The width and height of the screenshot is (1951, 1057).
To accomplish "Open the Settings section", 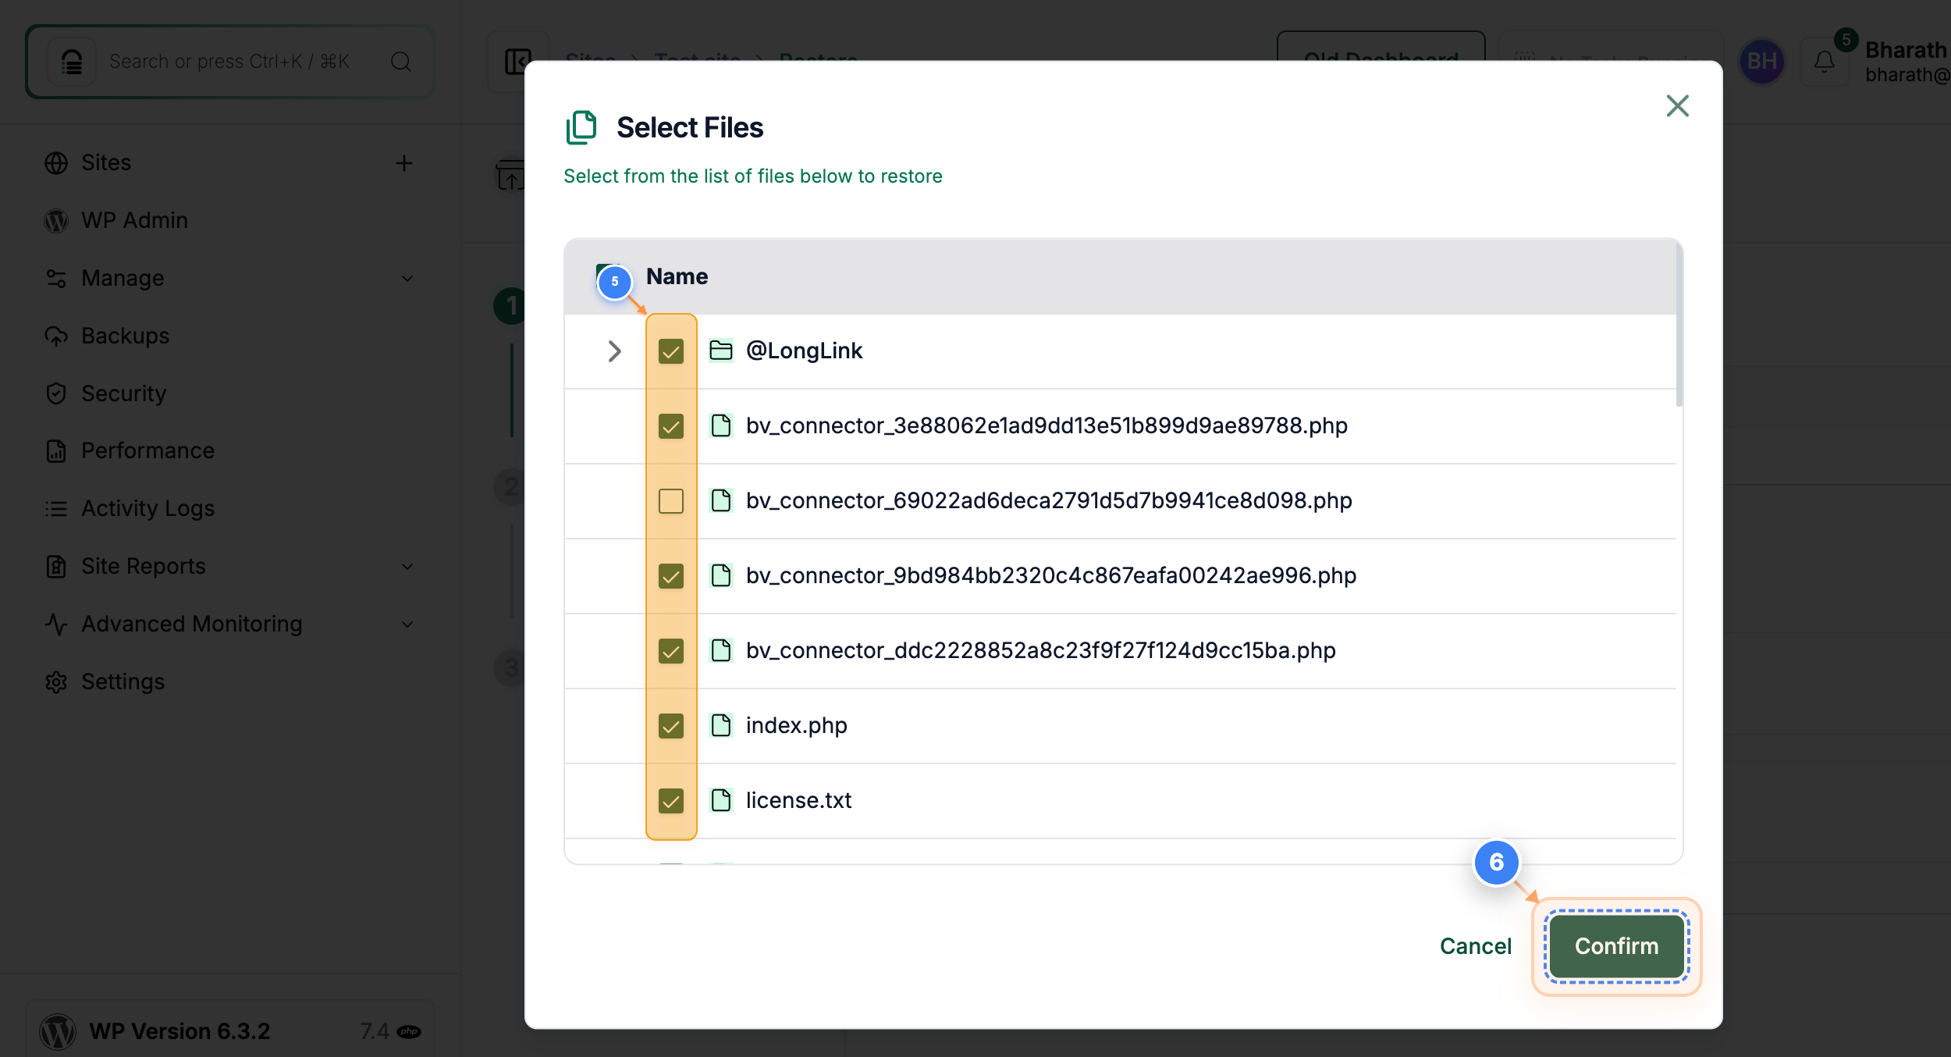I will coord(123,682).
